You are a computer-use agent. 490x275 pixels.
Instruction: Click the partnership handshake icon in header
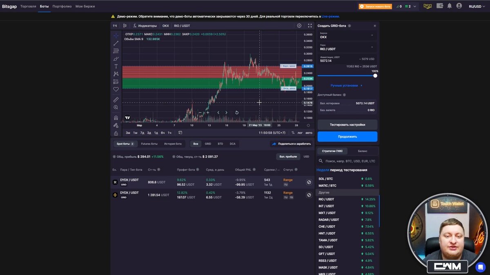click(428, 6)
